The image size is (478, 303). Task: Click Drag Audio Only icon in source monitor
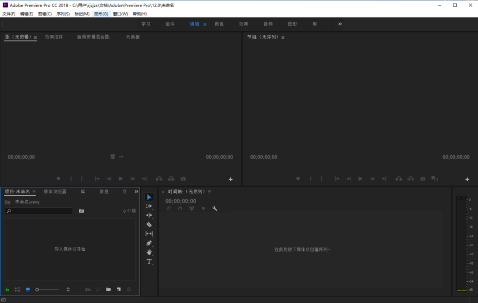121,157
